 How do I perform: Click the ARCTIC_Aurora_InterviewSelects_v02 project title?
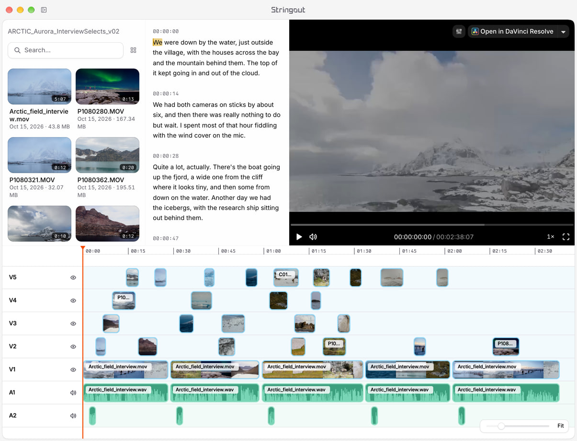coord(64,31)
